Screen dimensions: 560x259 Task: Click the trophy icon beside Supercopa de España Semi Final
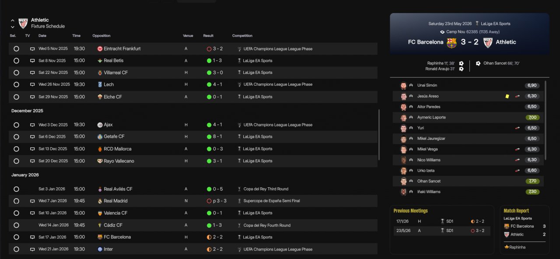(239, 201)
